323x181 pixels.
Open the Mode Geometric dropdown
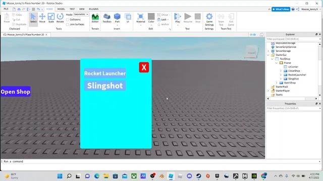point(81,15)
